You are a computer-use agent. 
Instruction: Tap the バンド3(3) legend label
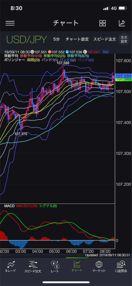86,60
